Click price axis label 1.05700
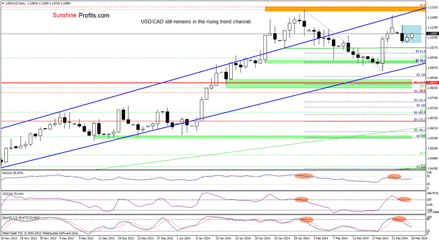The width and height of the screenshot is (439, 241). tap(433, 138)
